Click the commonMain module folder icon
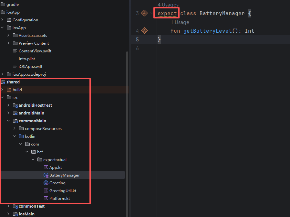This screenshot has width=290, height=217. click(15, 121)
